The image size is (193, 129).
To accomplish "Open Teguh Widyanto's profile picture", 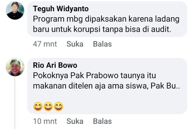I will (15, 10).
